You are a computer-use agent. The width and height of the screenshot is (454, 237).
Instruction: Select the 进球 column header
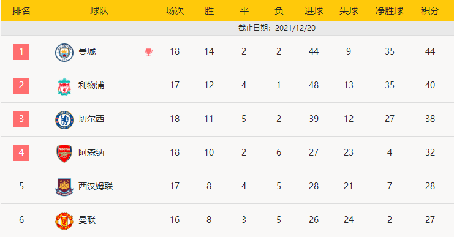(314, 11)
